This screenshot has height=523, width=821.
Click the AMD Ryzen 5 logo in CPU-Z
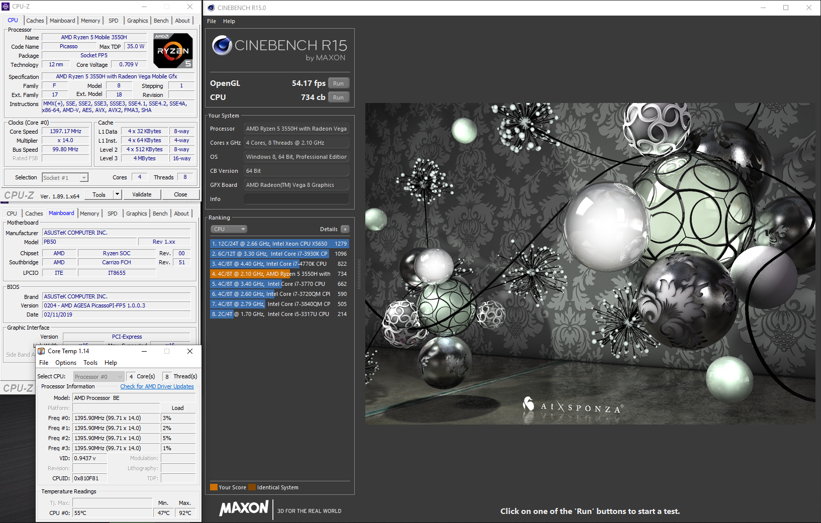point(172,51)
